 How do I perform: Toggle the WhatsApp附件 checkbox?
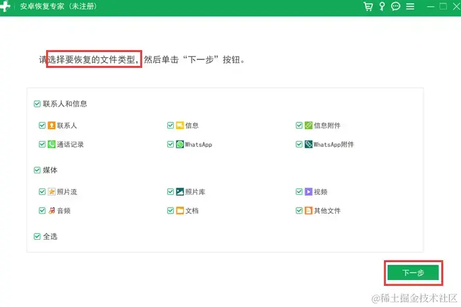(x=299, y=144)
